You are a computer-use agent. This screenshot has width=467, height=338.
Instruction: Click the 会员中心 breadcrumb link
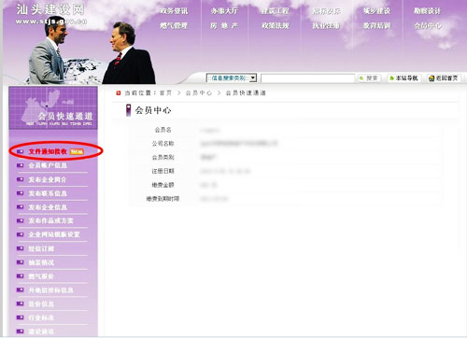[199, 92]
